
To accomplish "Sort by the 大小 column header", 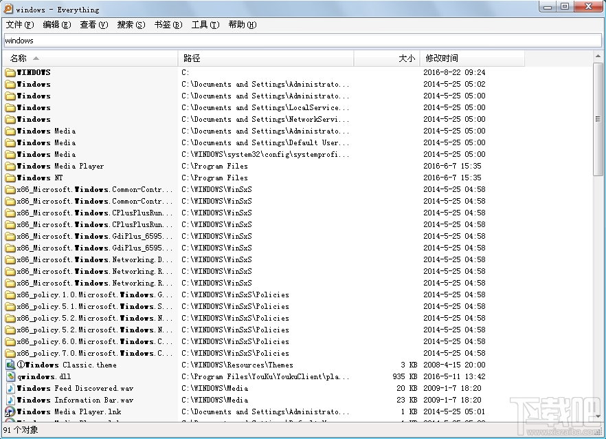I will (387, 58).
